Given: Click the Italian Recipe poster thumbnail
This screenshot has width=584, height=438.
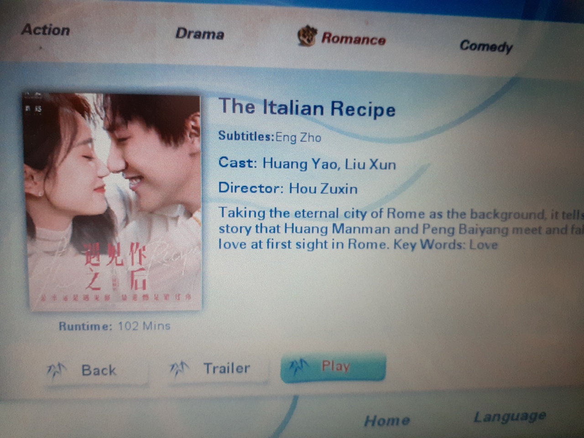Looking at the screenshot, I should 113,201.
